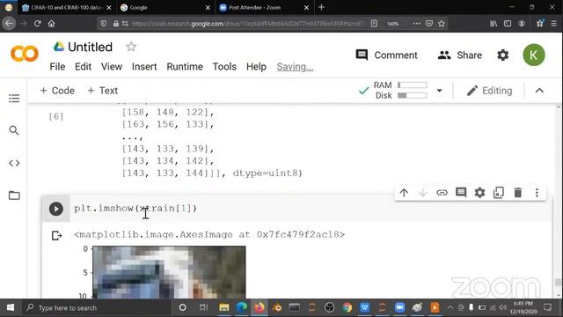Click inside the plt.imshow code line
The width and height of the screenshot is (563, 317).
pyautogui.click(x=135, y=208)
